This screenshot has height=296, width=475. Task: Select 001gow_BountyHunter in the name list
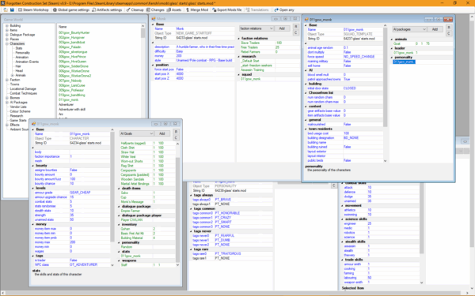pos(74,32)
